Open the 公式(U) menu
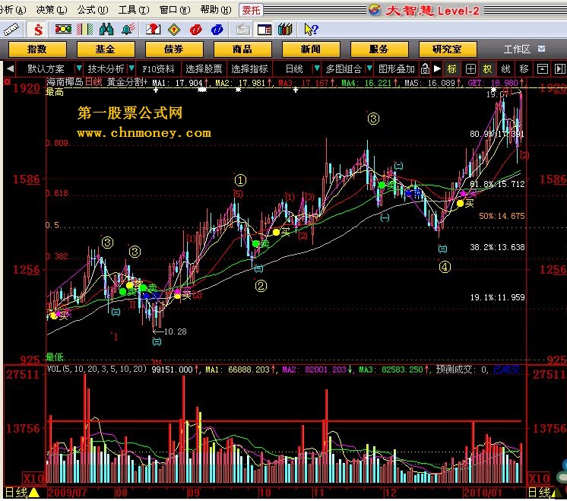 click(93, 10)
